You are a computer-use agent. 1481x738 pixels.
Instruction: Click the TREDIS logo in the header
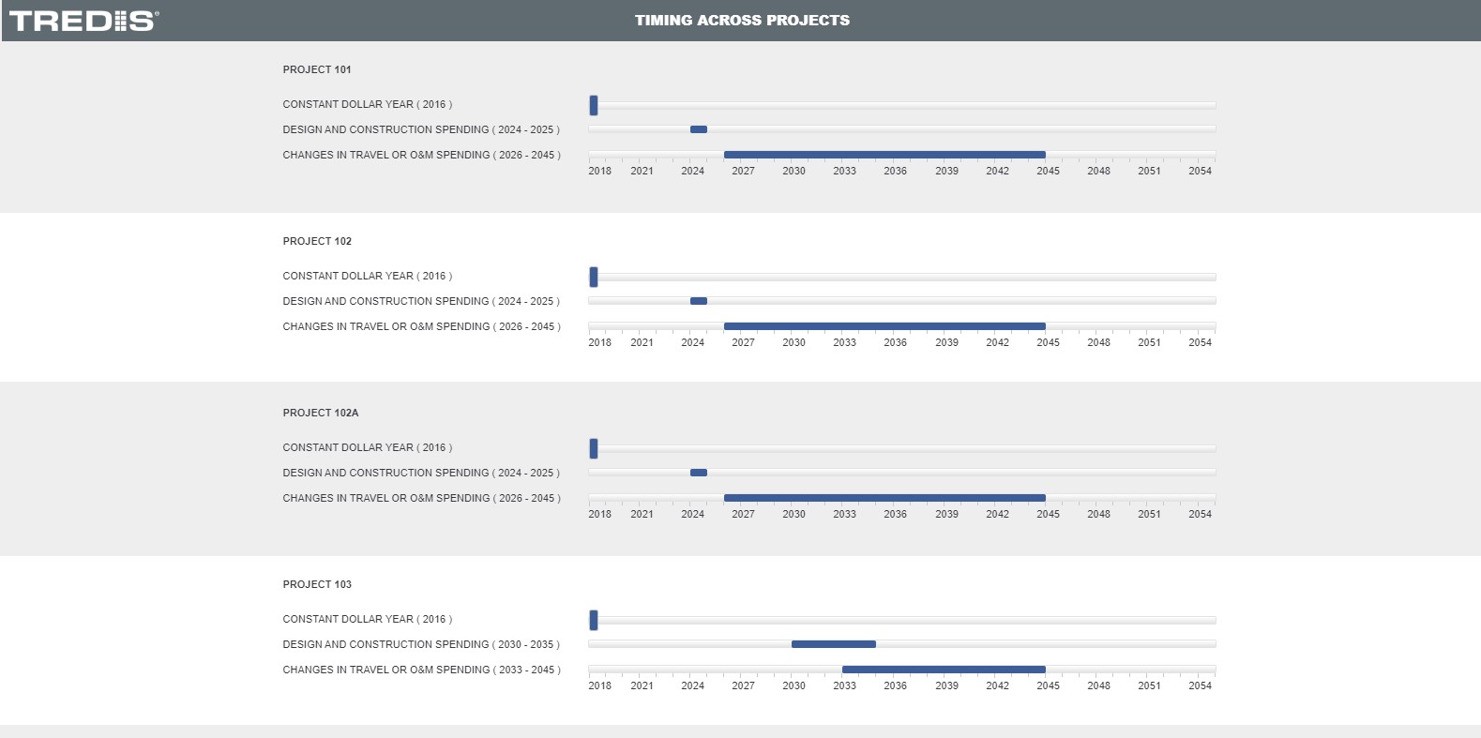[84, 21]
